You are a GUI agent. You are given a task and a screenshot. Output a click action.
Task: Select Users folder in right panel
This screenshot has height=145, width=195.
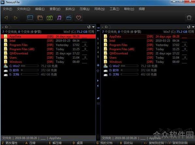[148, 58]
